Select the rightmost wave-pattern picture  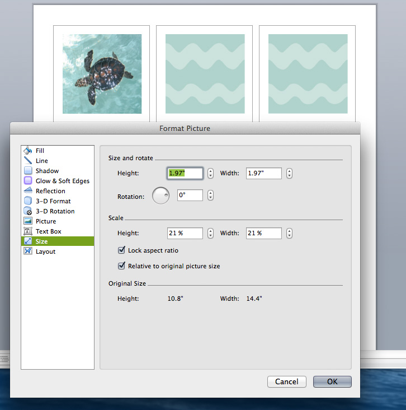click(308, 74)
